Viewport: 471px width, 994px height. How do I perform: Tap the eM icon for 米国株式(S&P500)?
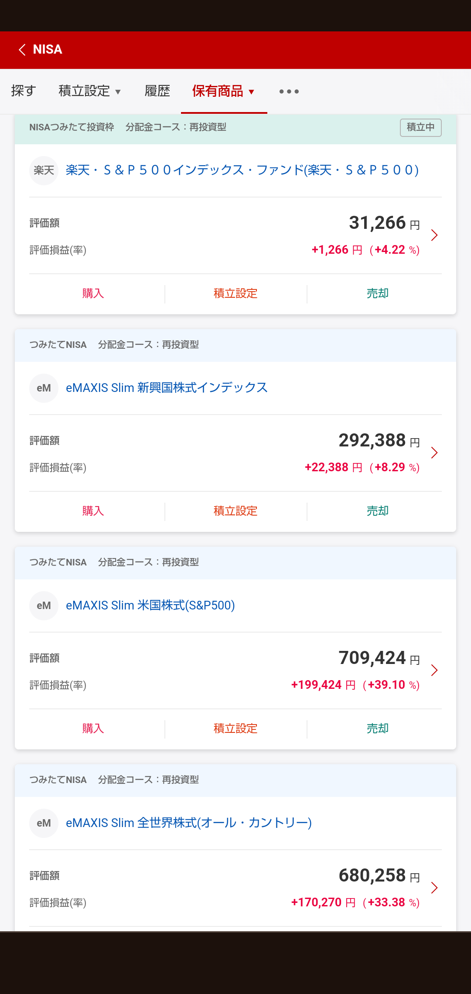[x=44, y=606]
